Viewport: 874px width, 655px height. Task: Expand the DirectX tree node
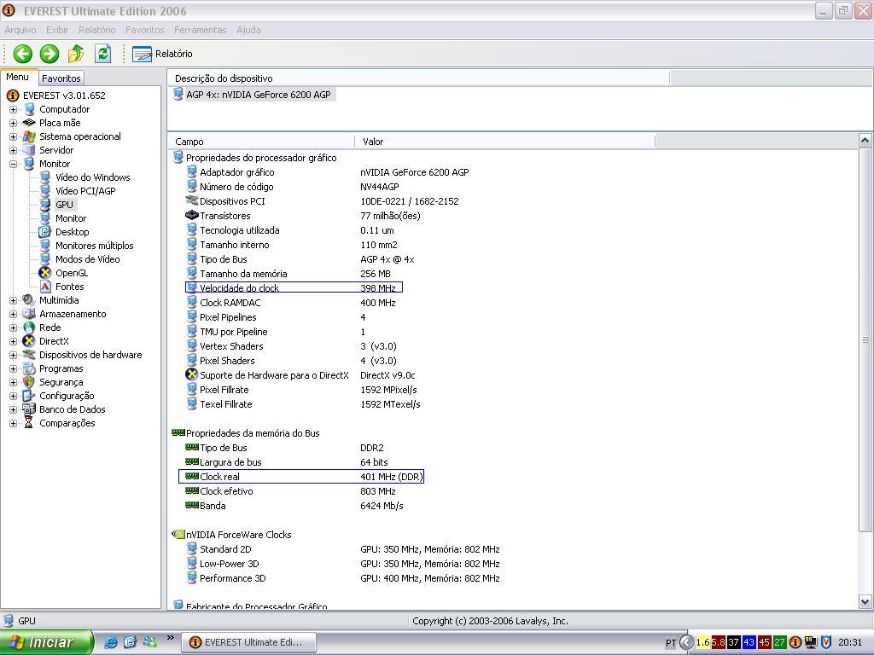pyautogui.click(x=13, y=341)
